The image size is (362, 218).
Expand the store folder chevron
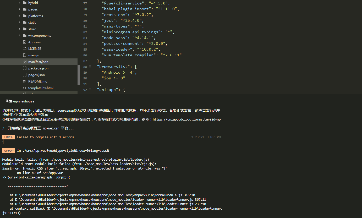click(19, 29)
